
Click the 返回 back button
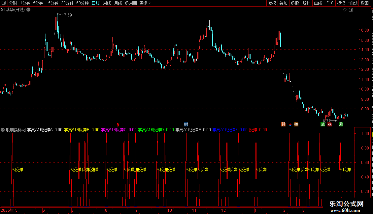[x=364, y=3]
